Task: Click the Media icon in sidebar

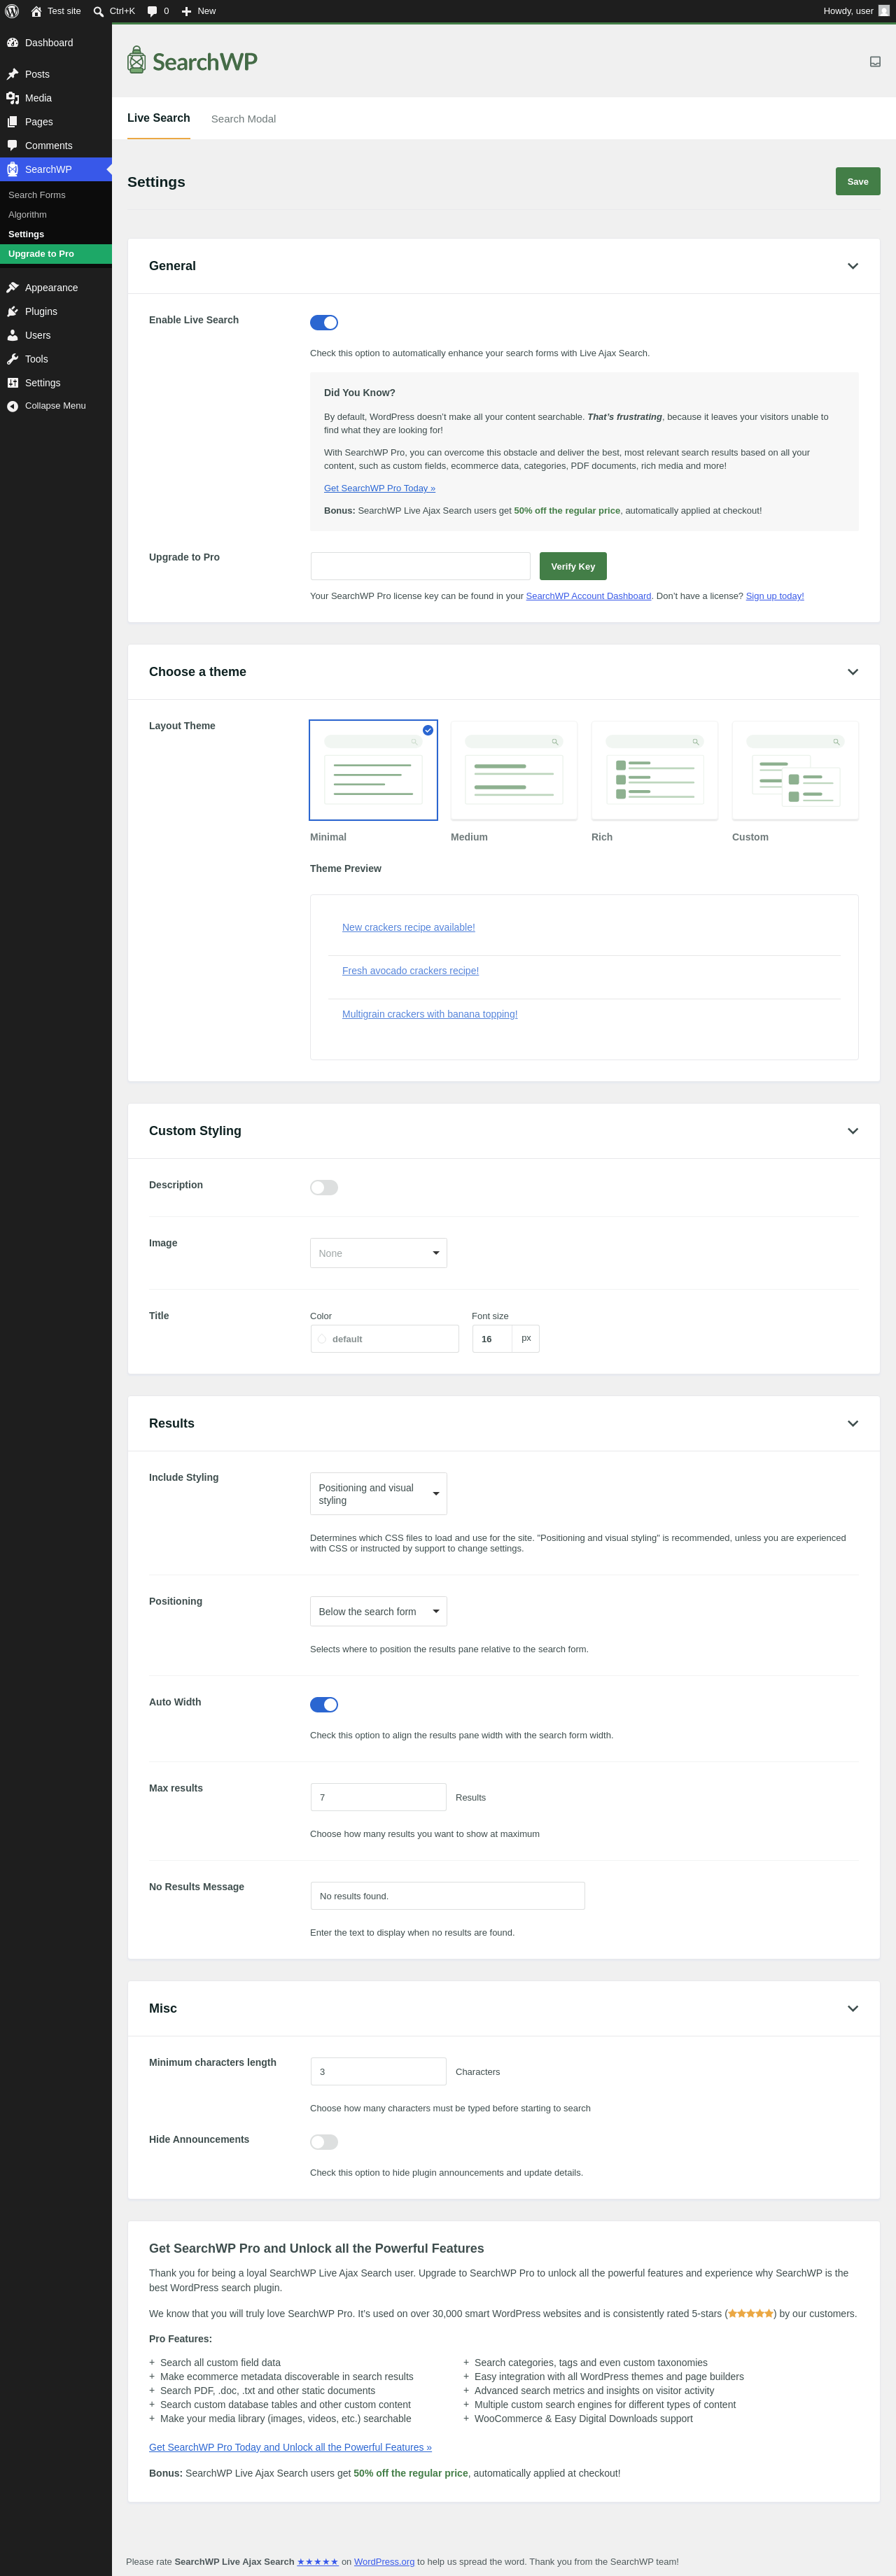Action: coord(12,98)
